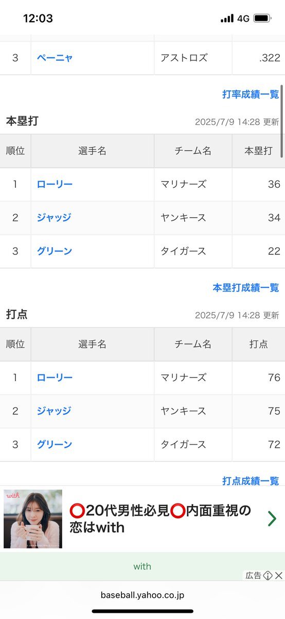285x619 pixels.
Task: Tap the baseball.yahoo.co.jp address bar
Action: click(142, 595)
